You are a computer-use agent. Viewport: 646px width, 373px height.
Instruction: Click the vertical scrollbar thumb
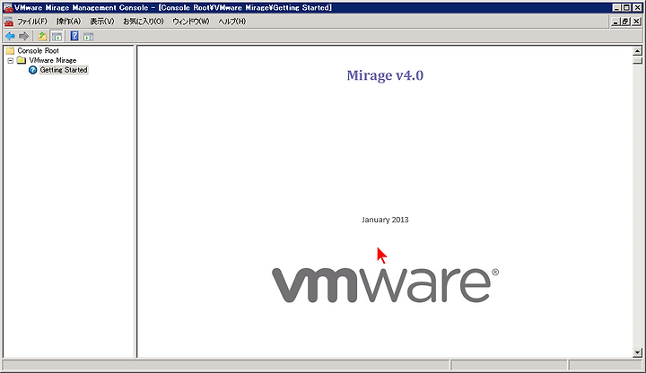pyautogui.click(x=637, y=60)
